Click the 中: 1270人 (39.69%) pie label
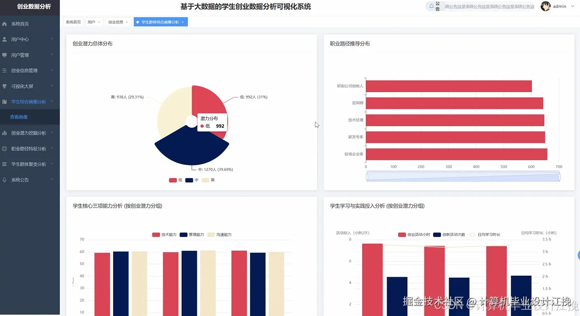This screenshot has width=580, height=316. pyautogui.click(x=215, y=169)
